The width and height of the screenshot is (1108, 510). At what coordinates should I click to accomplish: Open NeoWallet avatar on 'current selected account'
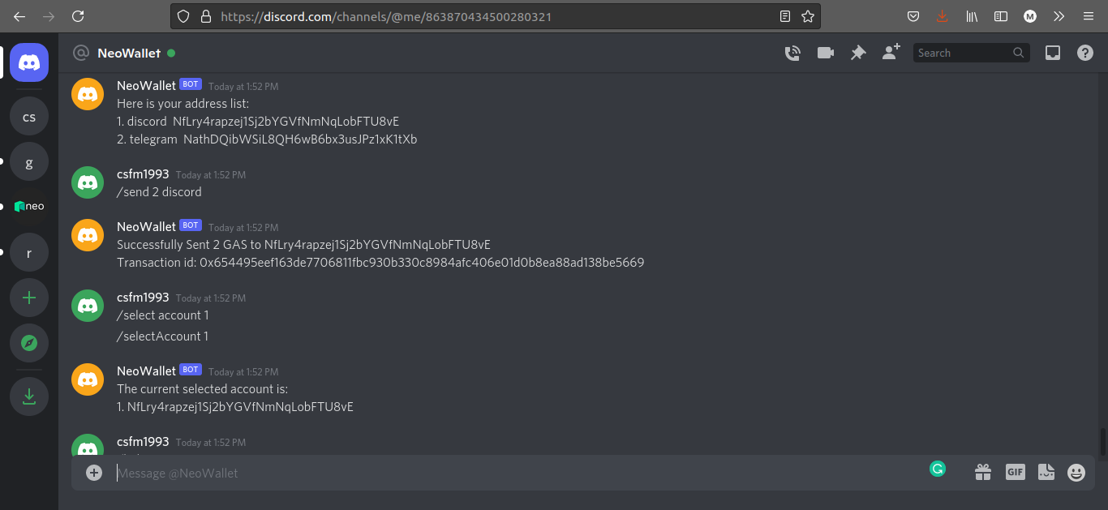[88, 379]
